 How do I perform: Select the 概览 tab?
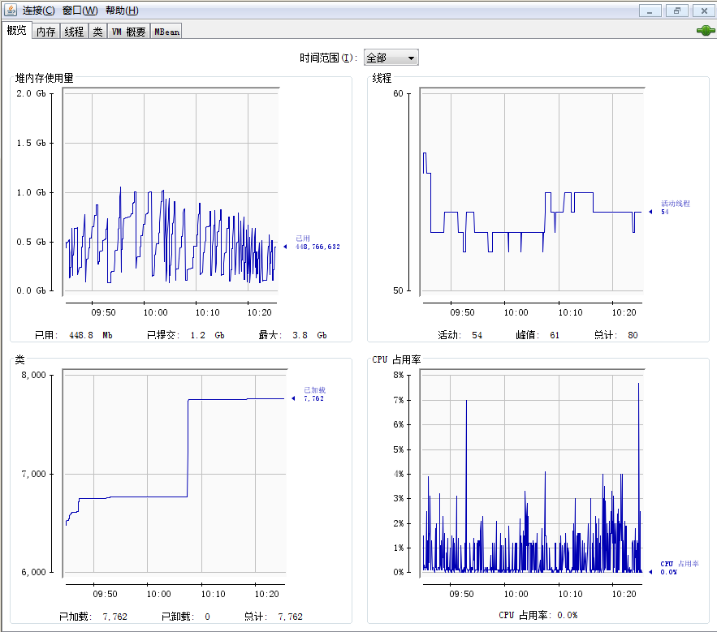click(x=16, y=31)
